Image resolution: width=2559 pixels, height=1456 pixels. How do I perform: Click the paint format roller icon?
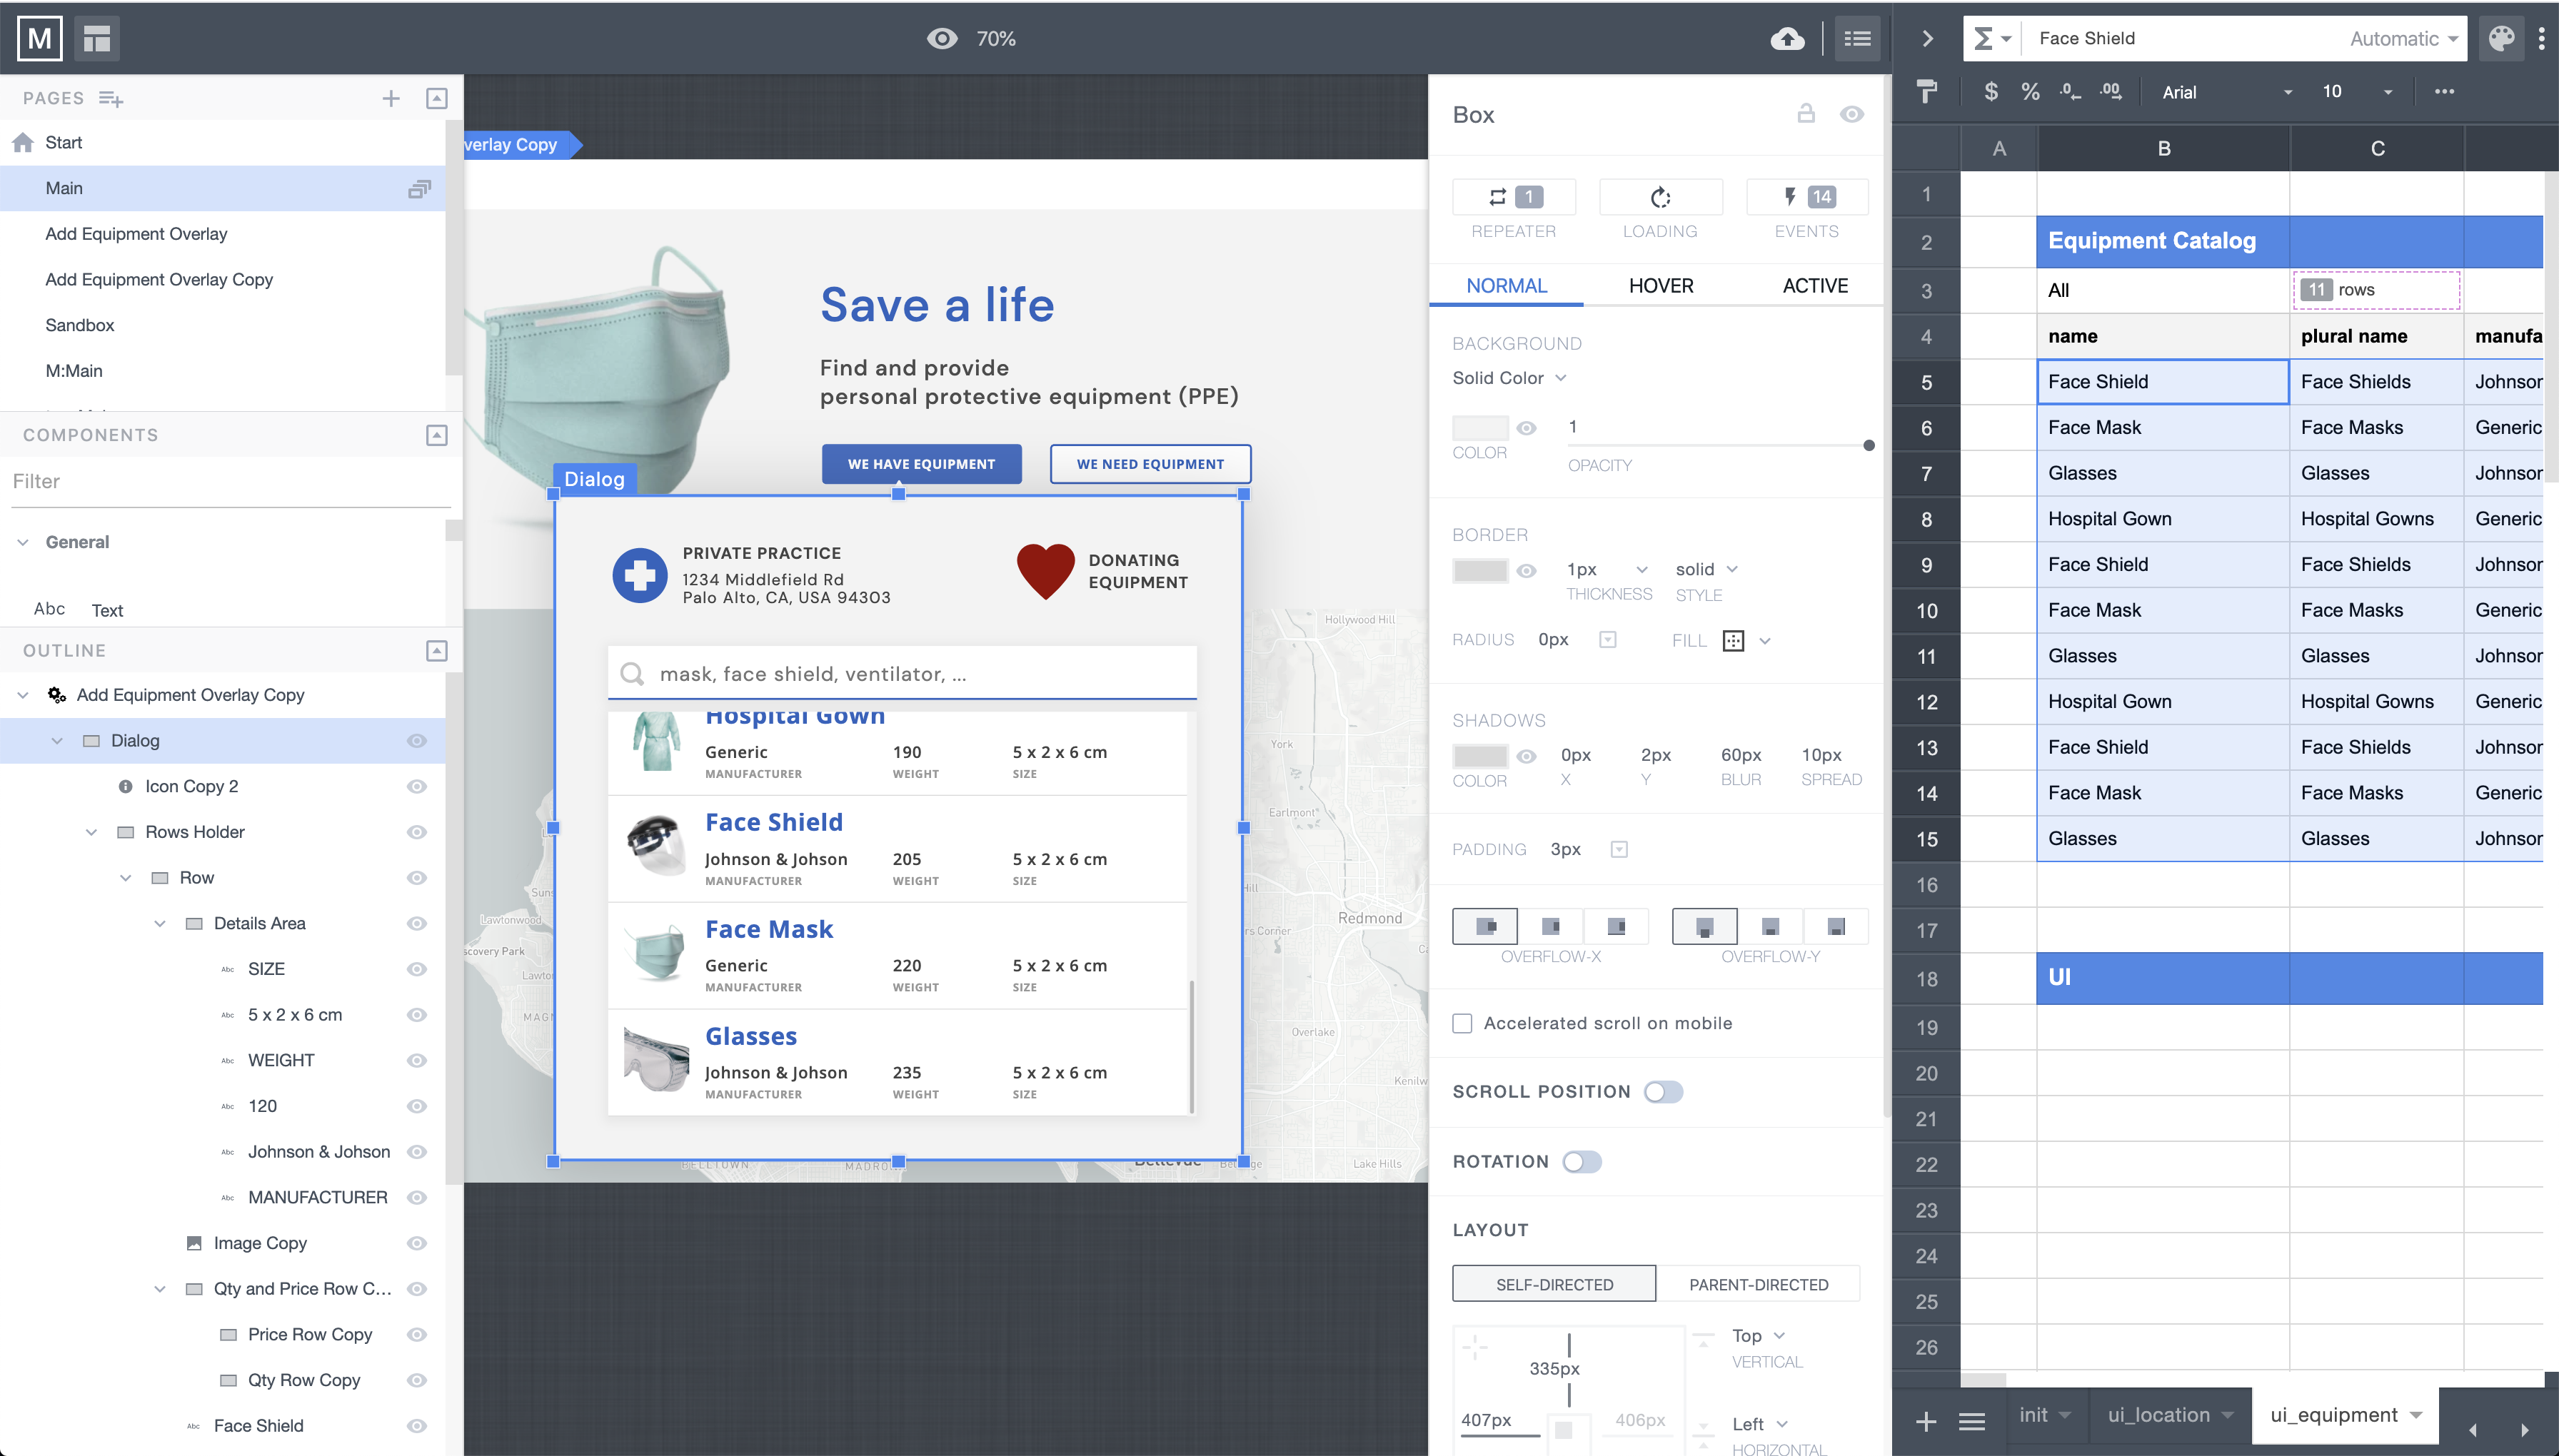[x=1927, y=92]
